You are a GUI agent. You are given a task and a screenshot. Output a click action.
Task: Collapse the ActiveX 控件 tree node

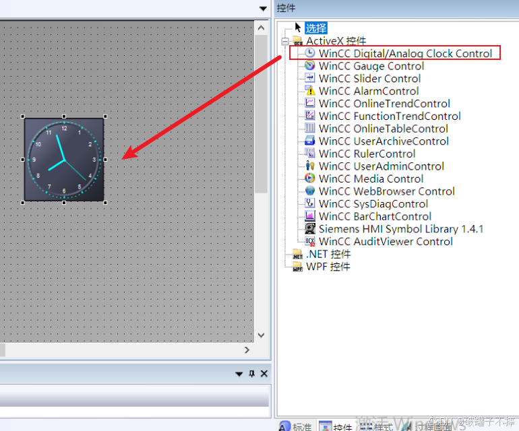[285, 41]
